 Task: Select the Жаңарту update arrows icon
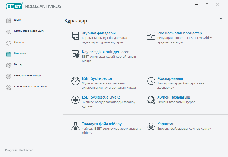[8, 42]
